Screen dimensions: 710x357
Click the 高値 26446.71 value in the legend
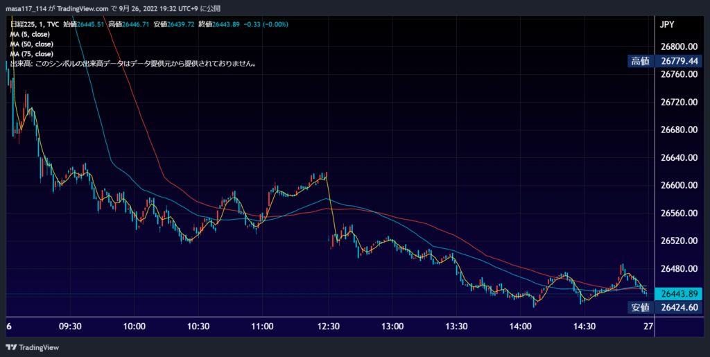129,24
